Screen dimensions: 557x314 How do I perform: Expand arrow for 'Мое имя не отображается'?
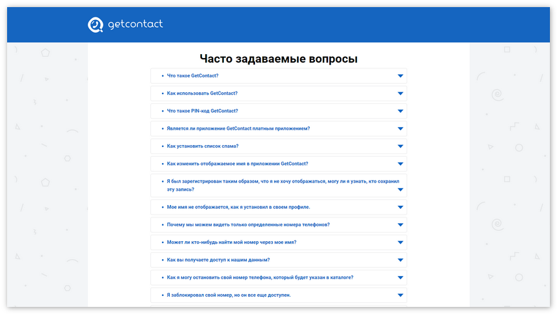400,207
